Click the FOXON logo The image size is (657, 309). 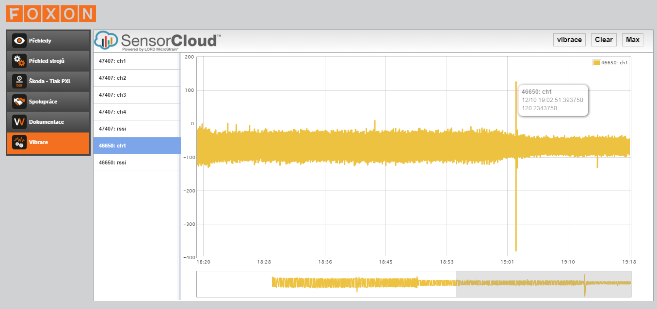(51, 14)
